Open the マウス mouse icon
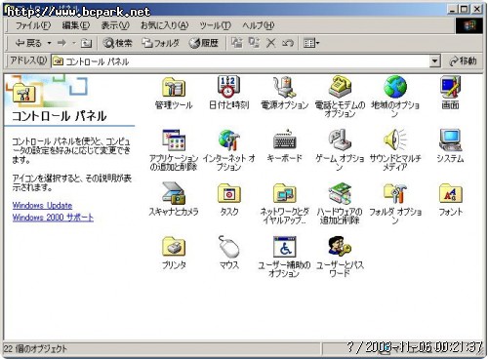This screenshot has width=488, height=359. click(228, 247)
